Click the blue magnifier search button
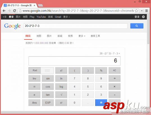This screenshot has width=151, height=115. coord(137,26)
